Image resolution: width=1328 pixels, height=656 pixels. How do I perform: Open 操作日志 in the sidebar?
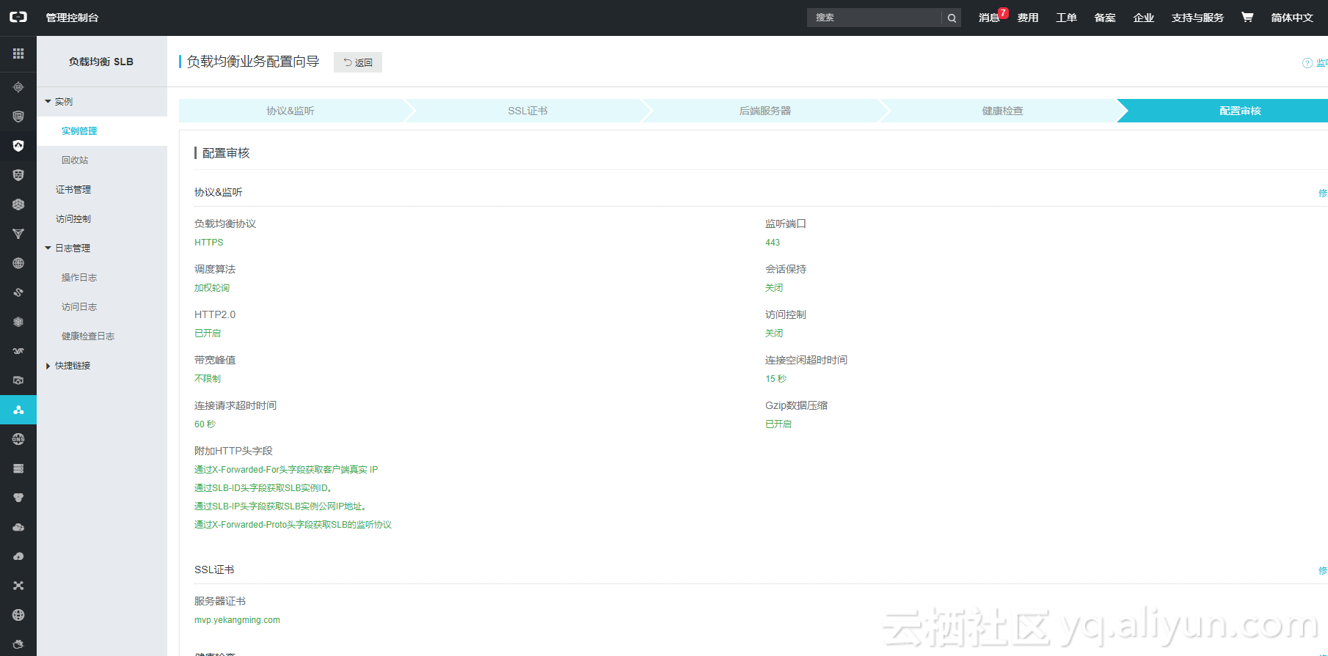click(79, 278)
